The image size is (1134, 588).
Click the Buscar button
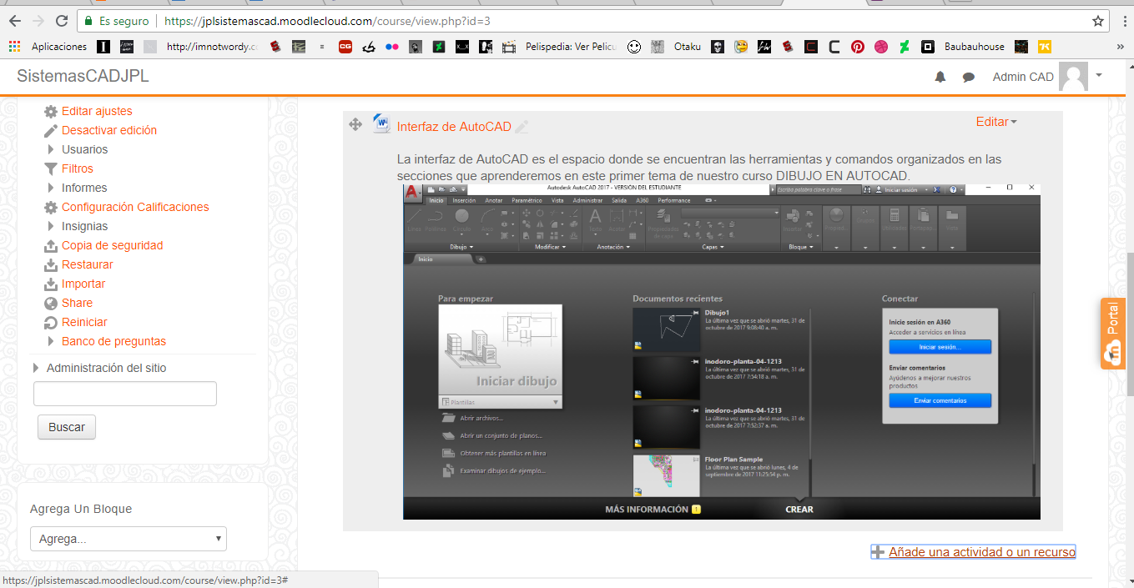pos(67,427)
